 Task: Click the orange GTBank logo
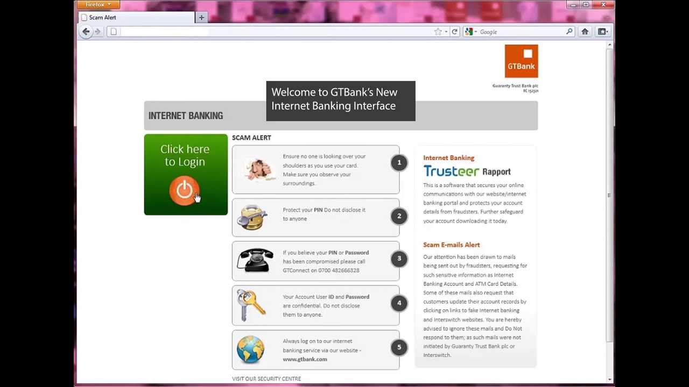coord(521,60)
